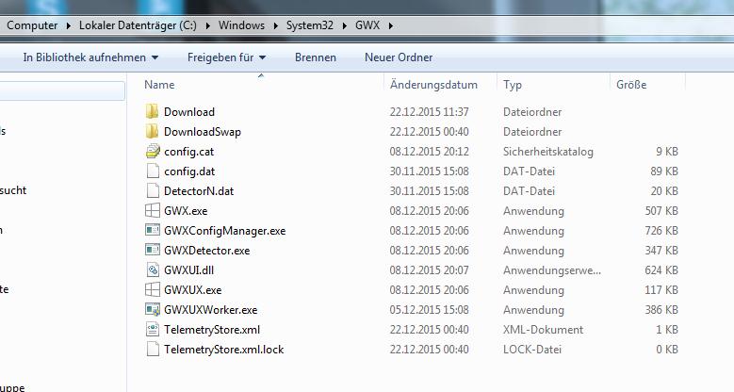Image resolution: width=734 pixels, height=392 pixels.
Task: Click the Sicherheitskatalog type cell
Action: tap(548, 152)
